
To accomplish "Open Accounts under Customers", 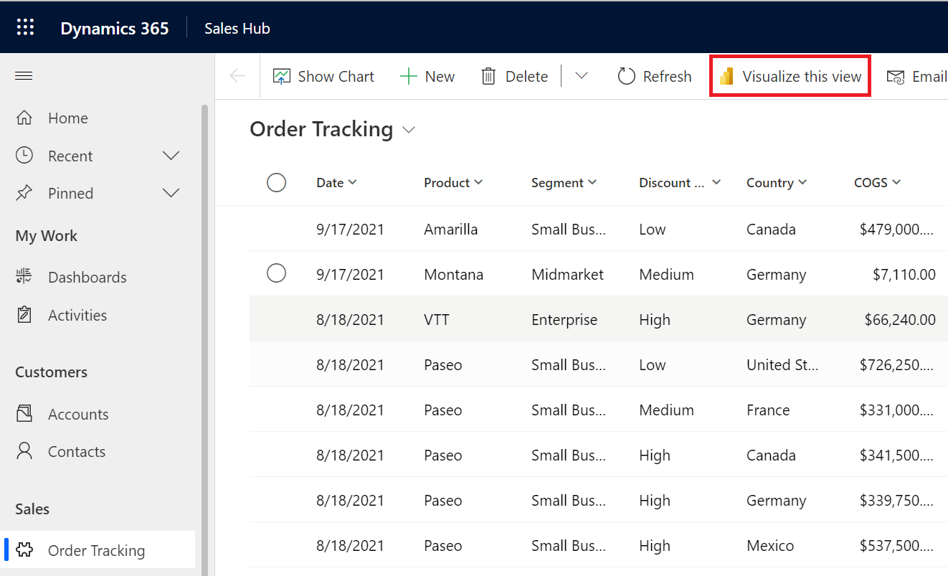I will point(78,414).
